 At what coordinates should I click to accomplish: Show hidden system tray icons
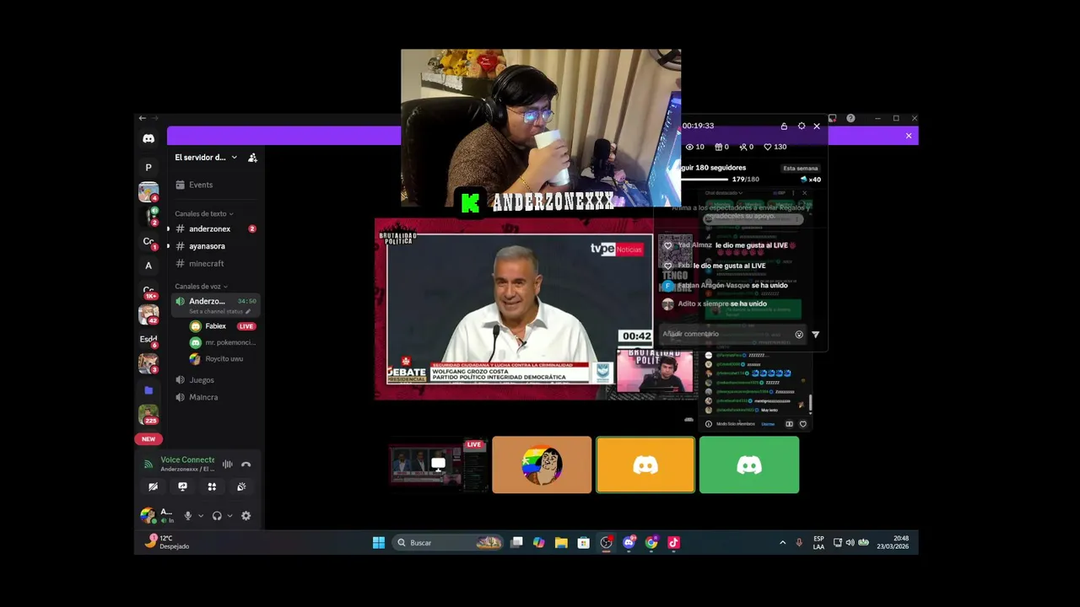[782, 543]
